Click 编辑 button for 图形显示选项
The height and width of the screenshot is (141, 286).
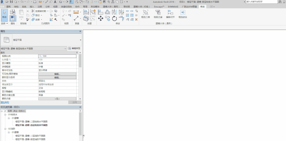point(57,78)
